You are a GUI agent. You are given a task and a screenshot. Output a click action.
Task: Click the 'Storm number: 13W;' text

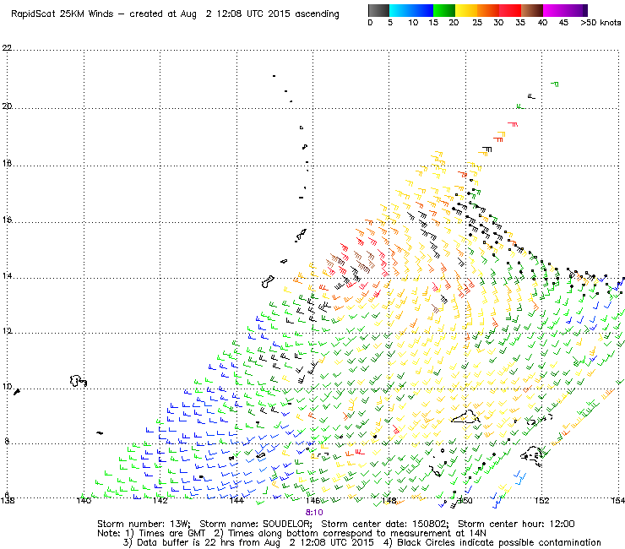144,524
